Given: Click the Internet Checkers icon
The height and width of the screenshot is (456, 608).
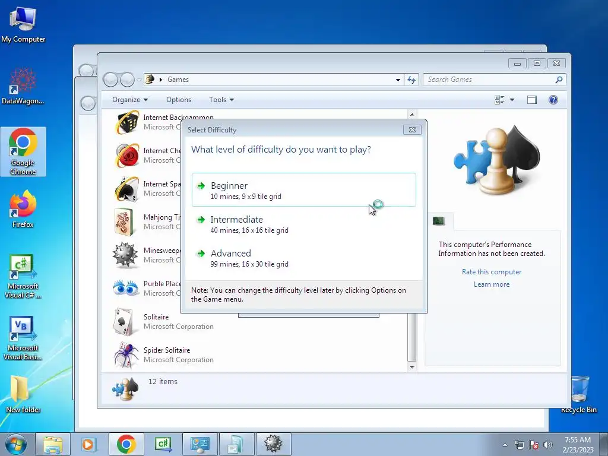Looking at the screenshot, I should click(127, 156).
